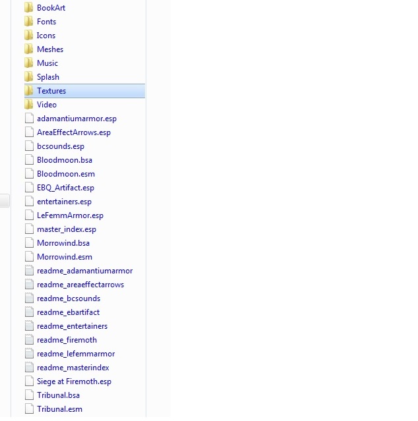This screenshot has height=421, width=418.
Task: Select the bcsounds.esp file icon
Action: pos(29,146)
